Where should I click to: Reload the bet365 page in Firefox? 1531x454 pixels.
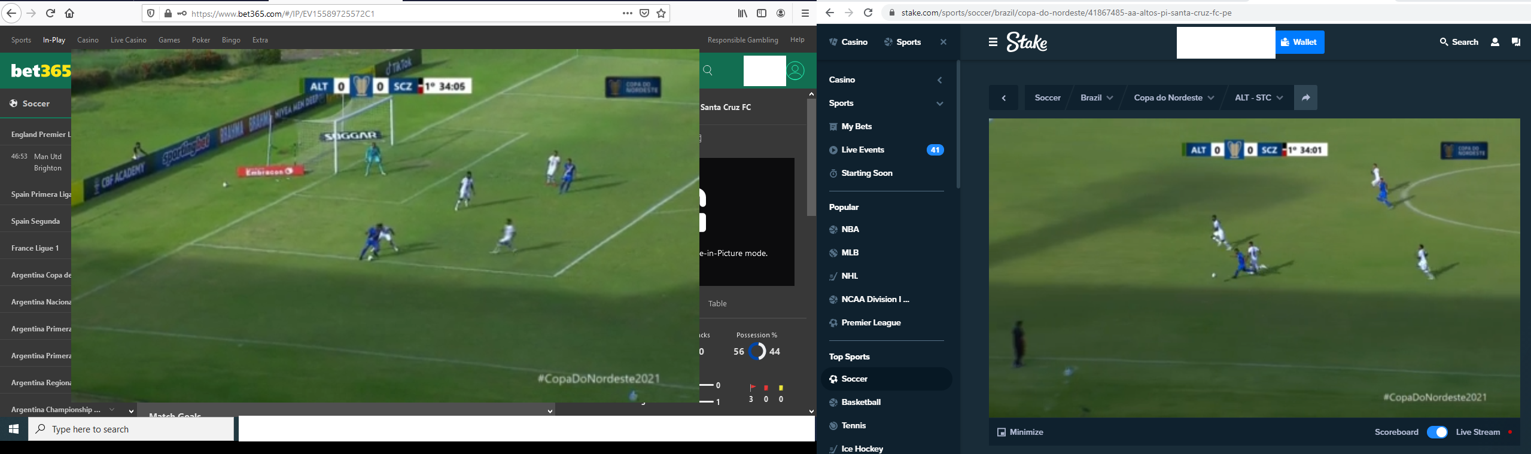[x=50, y=13]
